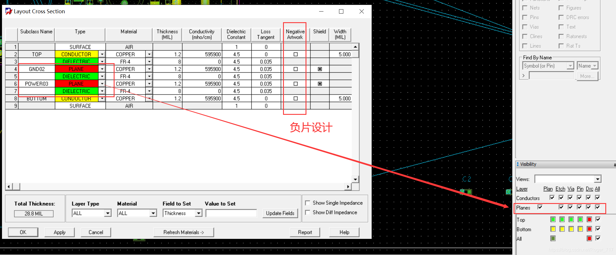The width and height of the screenshot is (616, 255).
Task: Click the layer table scroll-up arrow
Action: tap(355, 47)
